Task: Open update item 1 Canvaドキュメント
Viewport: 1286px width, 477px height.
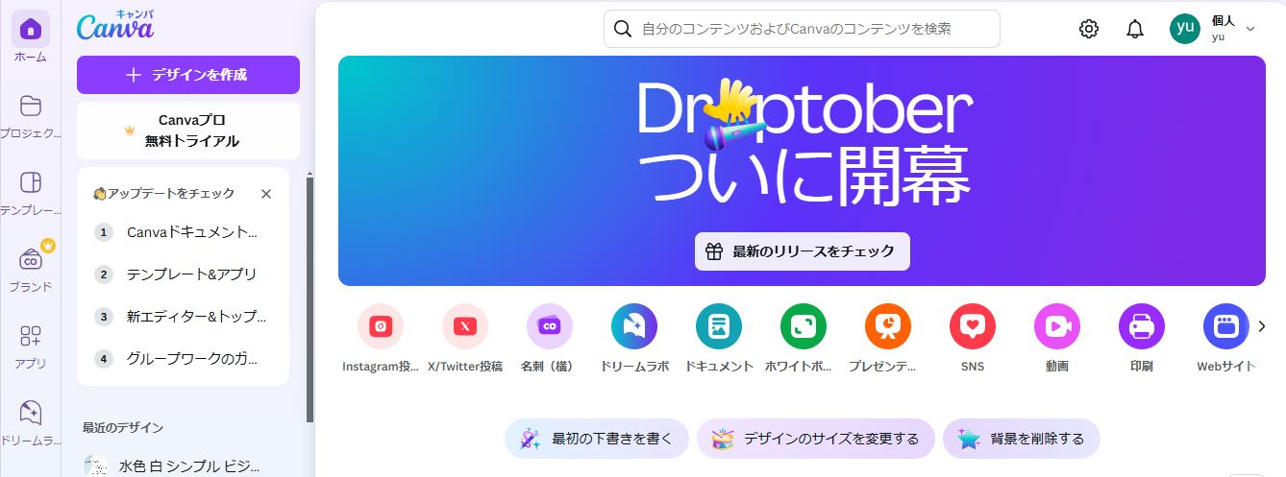Action: pyautogui.click(x=183, y=232)
